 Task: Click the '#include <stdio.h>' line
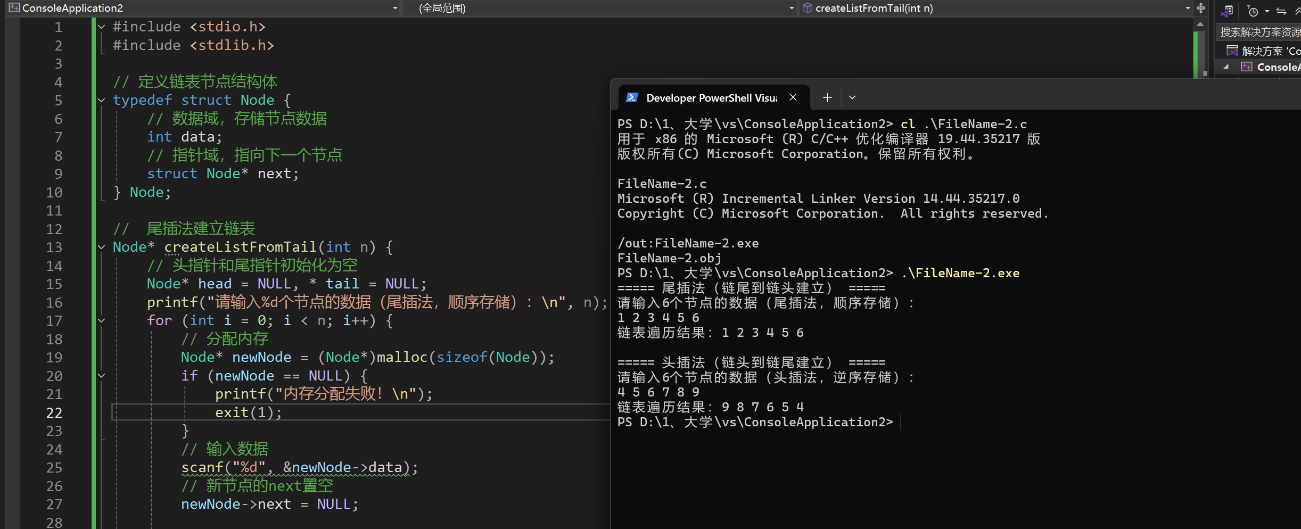(x=189, y=27)
